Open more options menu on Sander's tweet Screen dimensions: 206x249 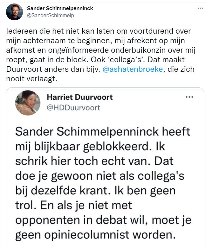tap(200, 8)
